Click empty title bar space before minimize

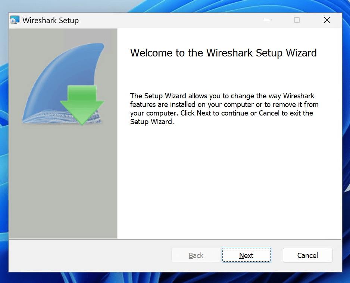coord(168,20)
